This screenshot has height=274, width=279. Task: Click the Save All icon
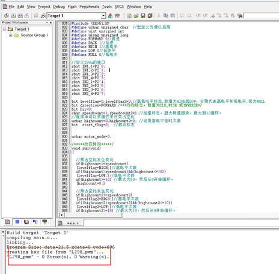coord(150,16)
